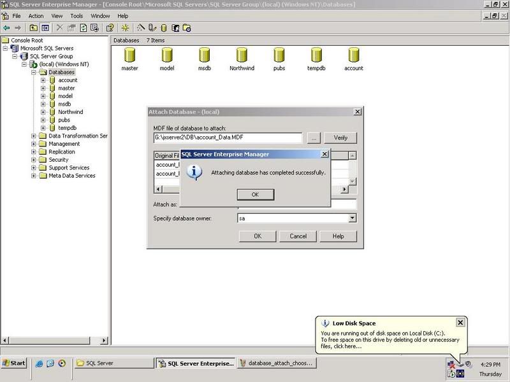Click the MDF file path input field
The image size is (510, 382).
coord(228,138)
